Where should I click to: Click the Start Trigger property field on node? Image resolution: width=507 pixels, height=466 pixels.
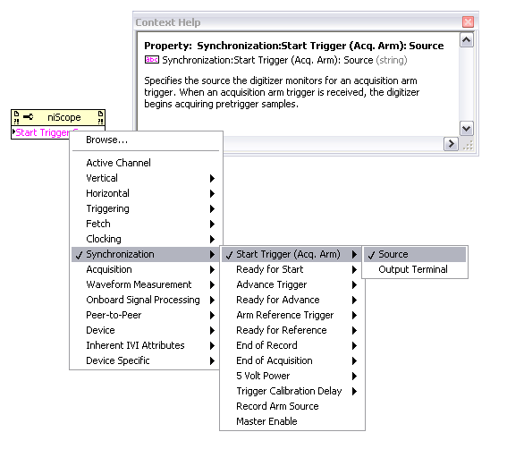pyautogui.click(x=41, y=132)
